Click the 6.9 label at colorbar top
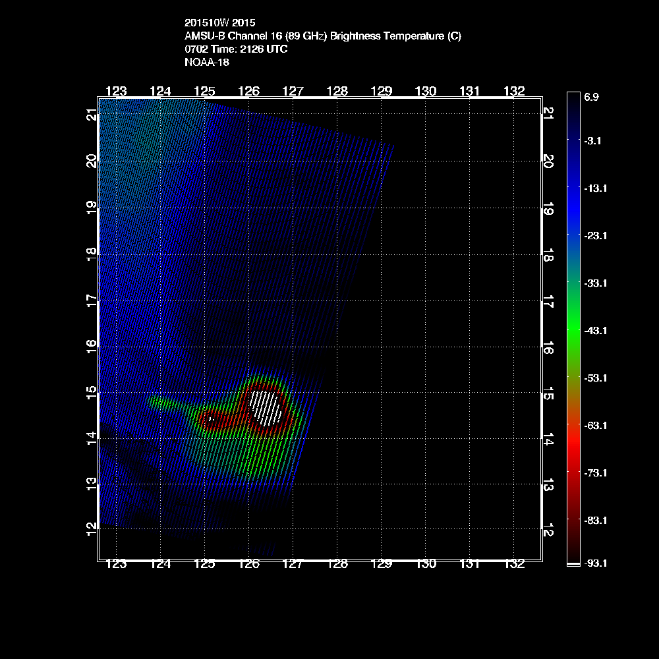The image size is (659, 659). coord(591,97)
